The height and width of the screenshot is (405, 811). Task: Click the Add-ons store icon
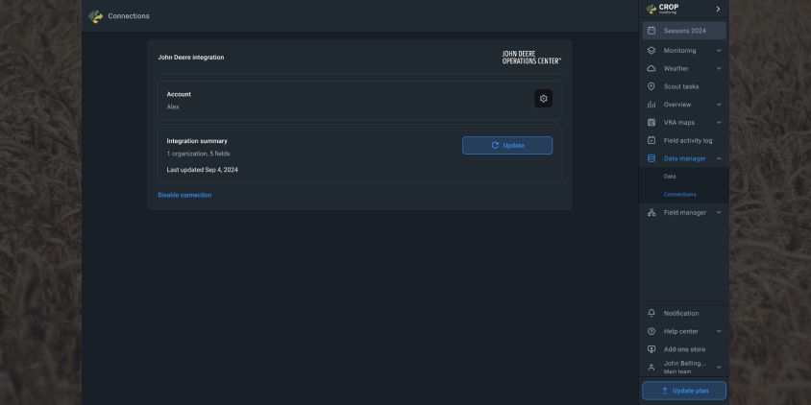coord(651,349)
